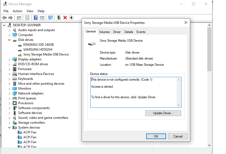Click the Mice and other pointing devices icon
Image resolution: width=226 pixels, height=154 pixels.
[x=15, y=84]
